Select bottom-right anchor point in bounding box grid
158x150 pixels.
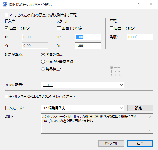[x=119, y=75]
